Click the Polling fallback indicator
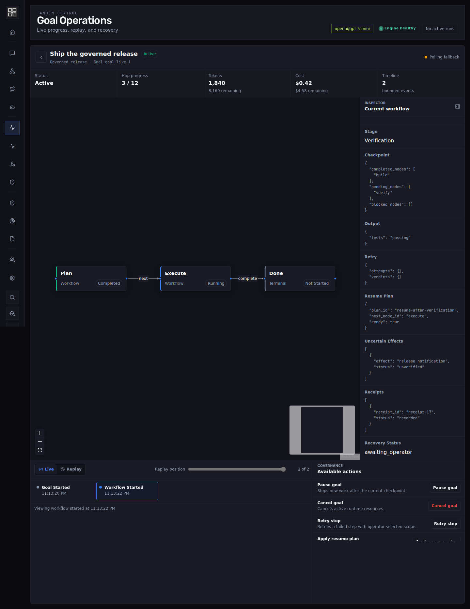Screen dimensions: 470x609 (x=442, y=57)
